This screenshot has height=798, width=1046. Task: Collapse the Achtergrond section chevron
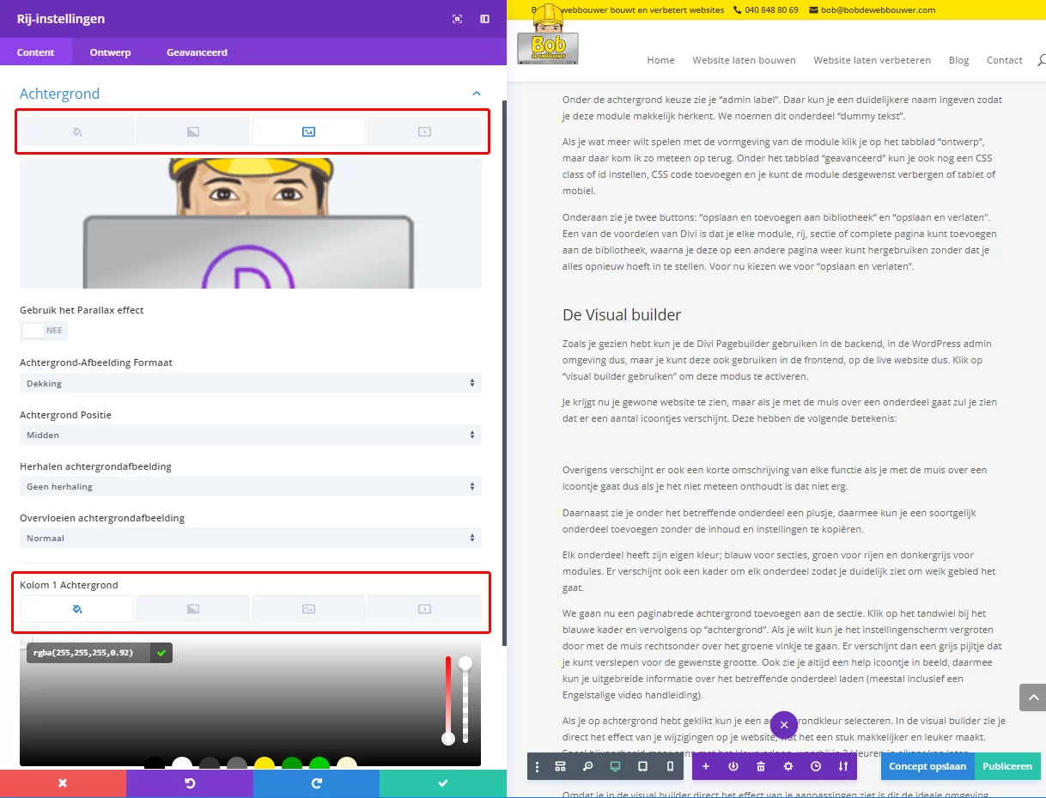coord(476,92)
